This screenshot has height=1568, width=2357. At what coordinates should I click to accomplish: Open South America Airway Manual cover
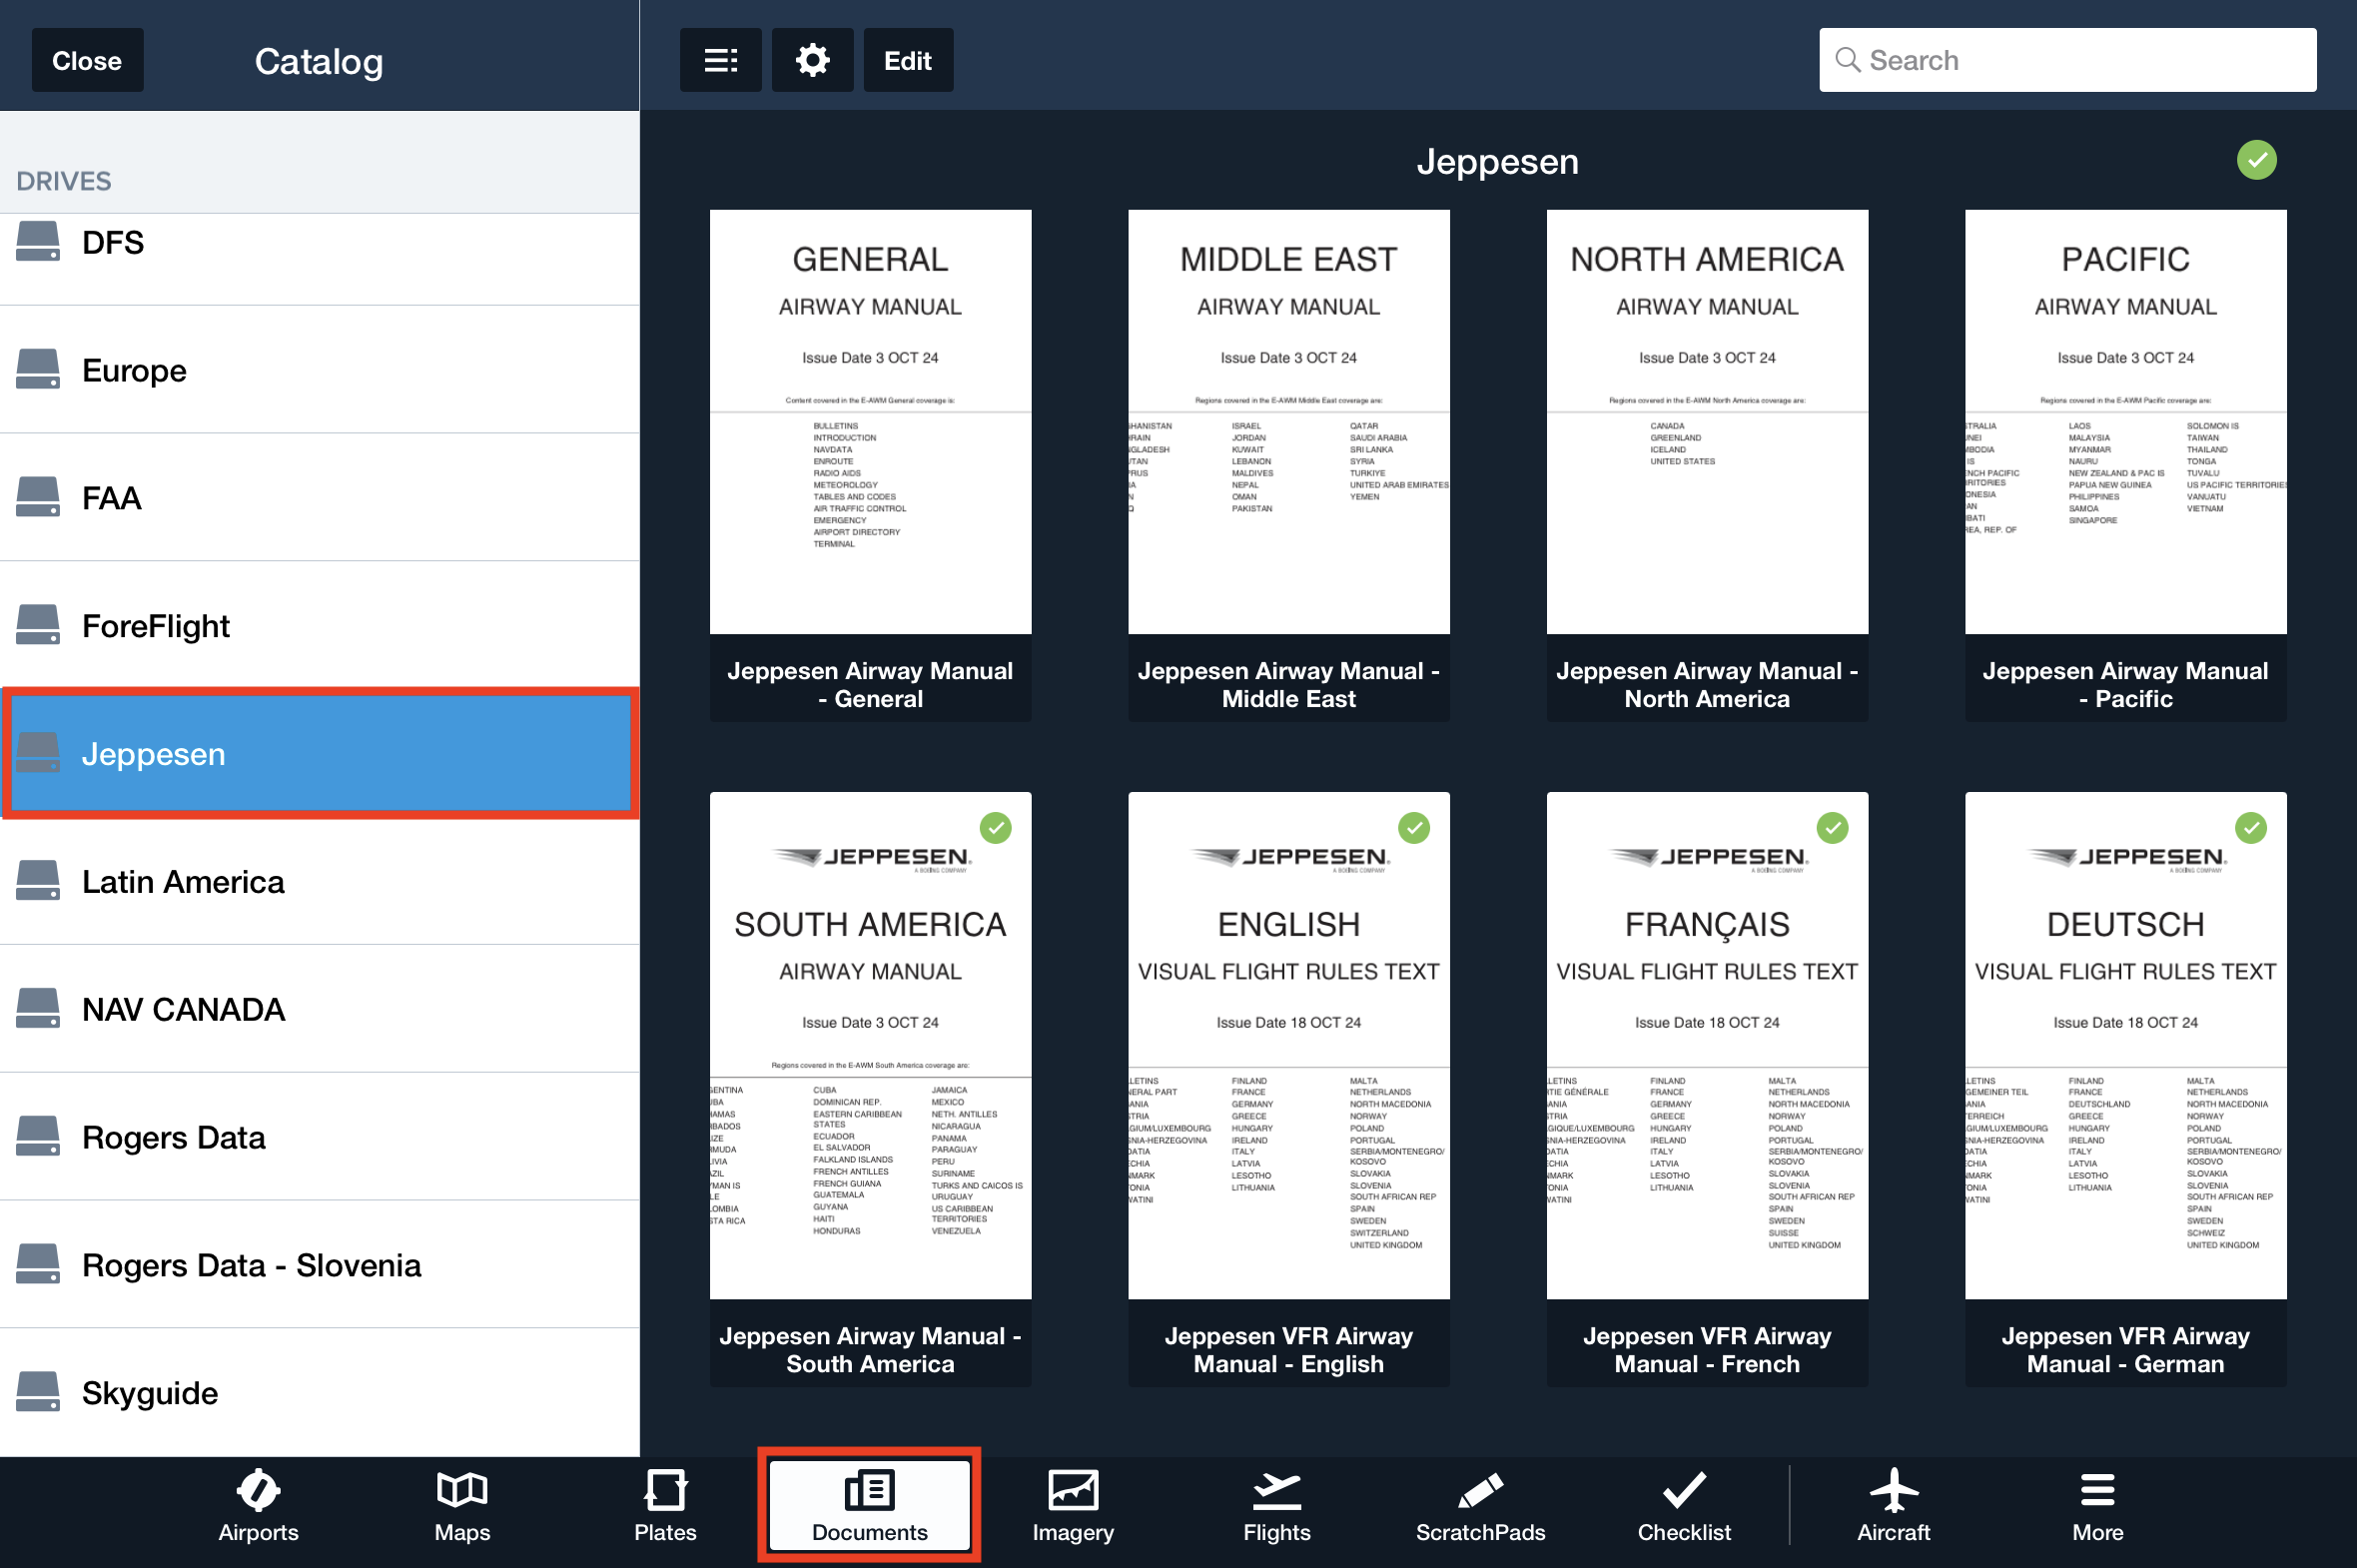tap(870, 1046)
